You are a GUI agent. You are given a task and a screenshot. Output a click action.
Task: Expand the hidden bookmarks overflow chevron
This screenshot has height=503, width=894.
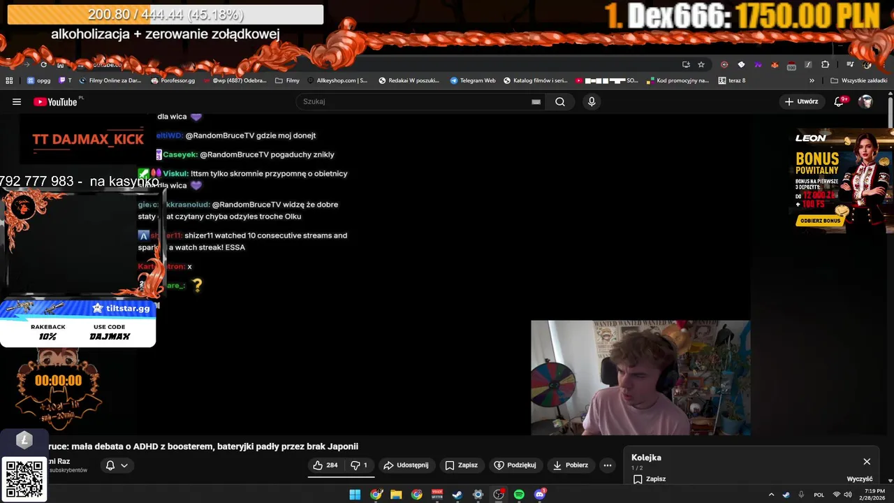point(812,80)
